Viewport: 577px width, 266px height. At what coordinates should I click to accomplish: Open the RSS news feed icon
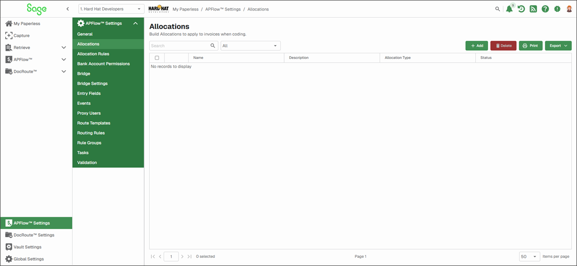533,9
